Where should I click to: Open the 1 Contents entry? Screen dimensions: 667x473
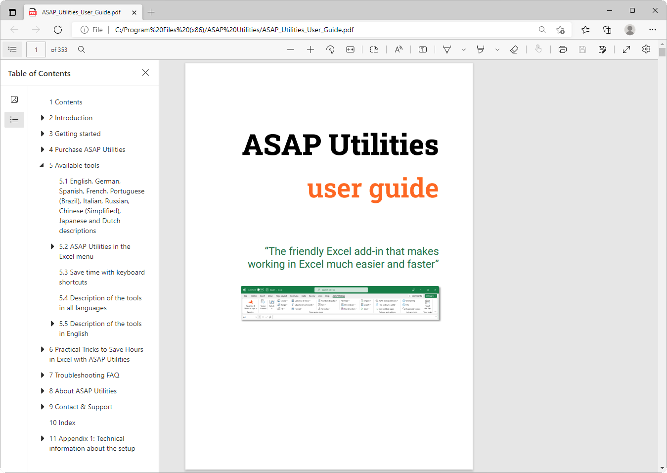click(x=66, y=102)
